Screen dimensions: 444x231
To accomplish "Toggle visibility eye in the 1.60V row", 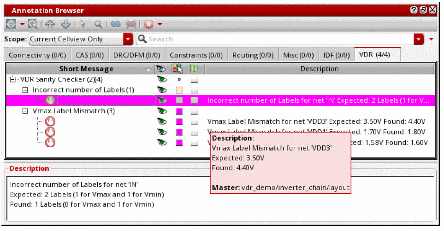I will click(162, 143).
